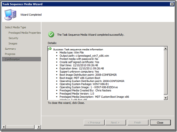Image resolution: width=177 pixels, height=132 pixels.
Task: Select the Security step in sidebar
Action: click(x=13, y=38)
